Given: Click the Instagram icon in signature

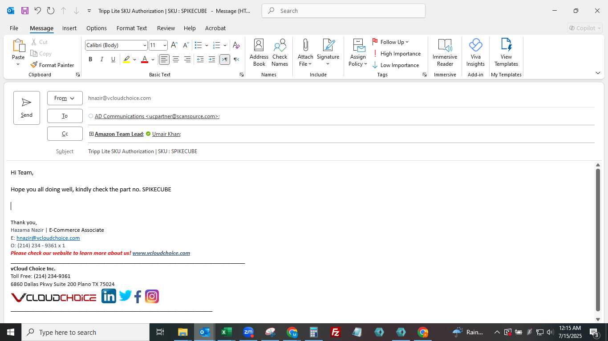Looking at the screenshot, I should (152, 297).
